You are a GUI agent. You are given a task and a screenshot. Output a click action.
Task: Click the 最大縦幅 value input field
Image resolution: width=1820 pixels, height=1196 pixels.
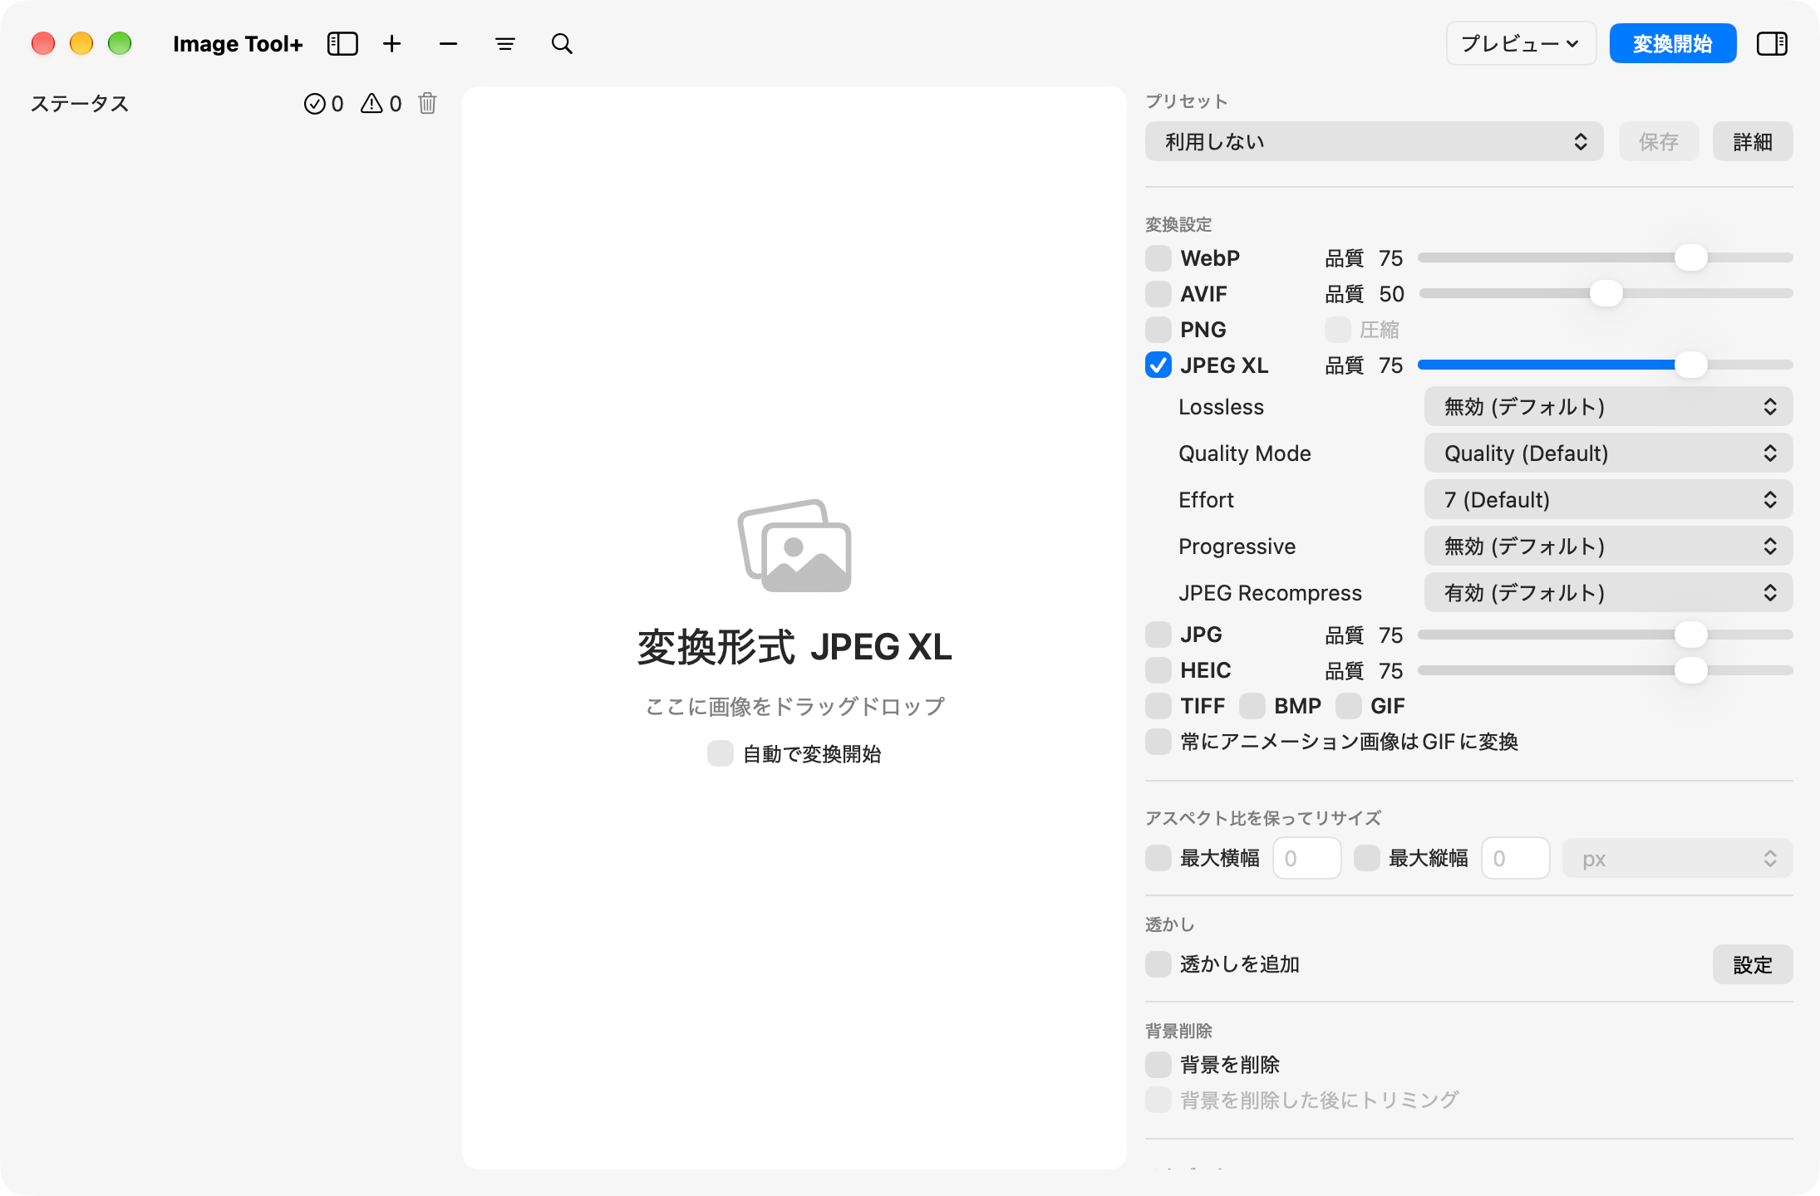click(x=1515, y=858)
